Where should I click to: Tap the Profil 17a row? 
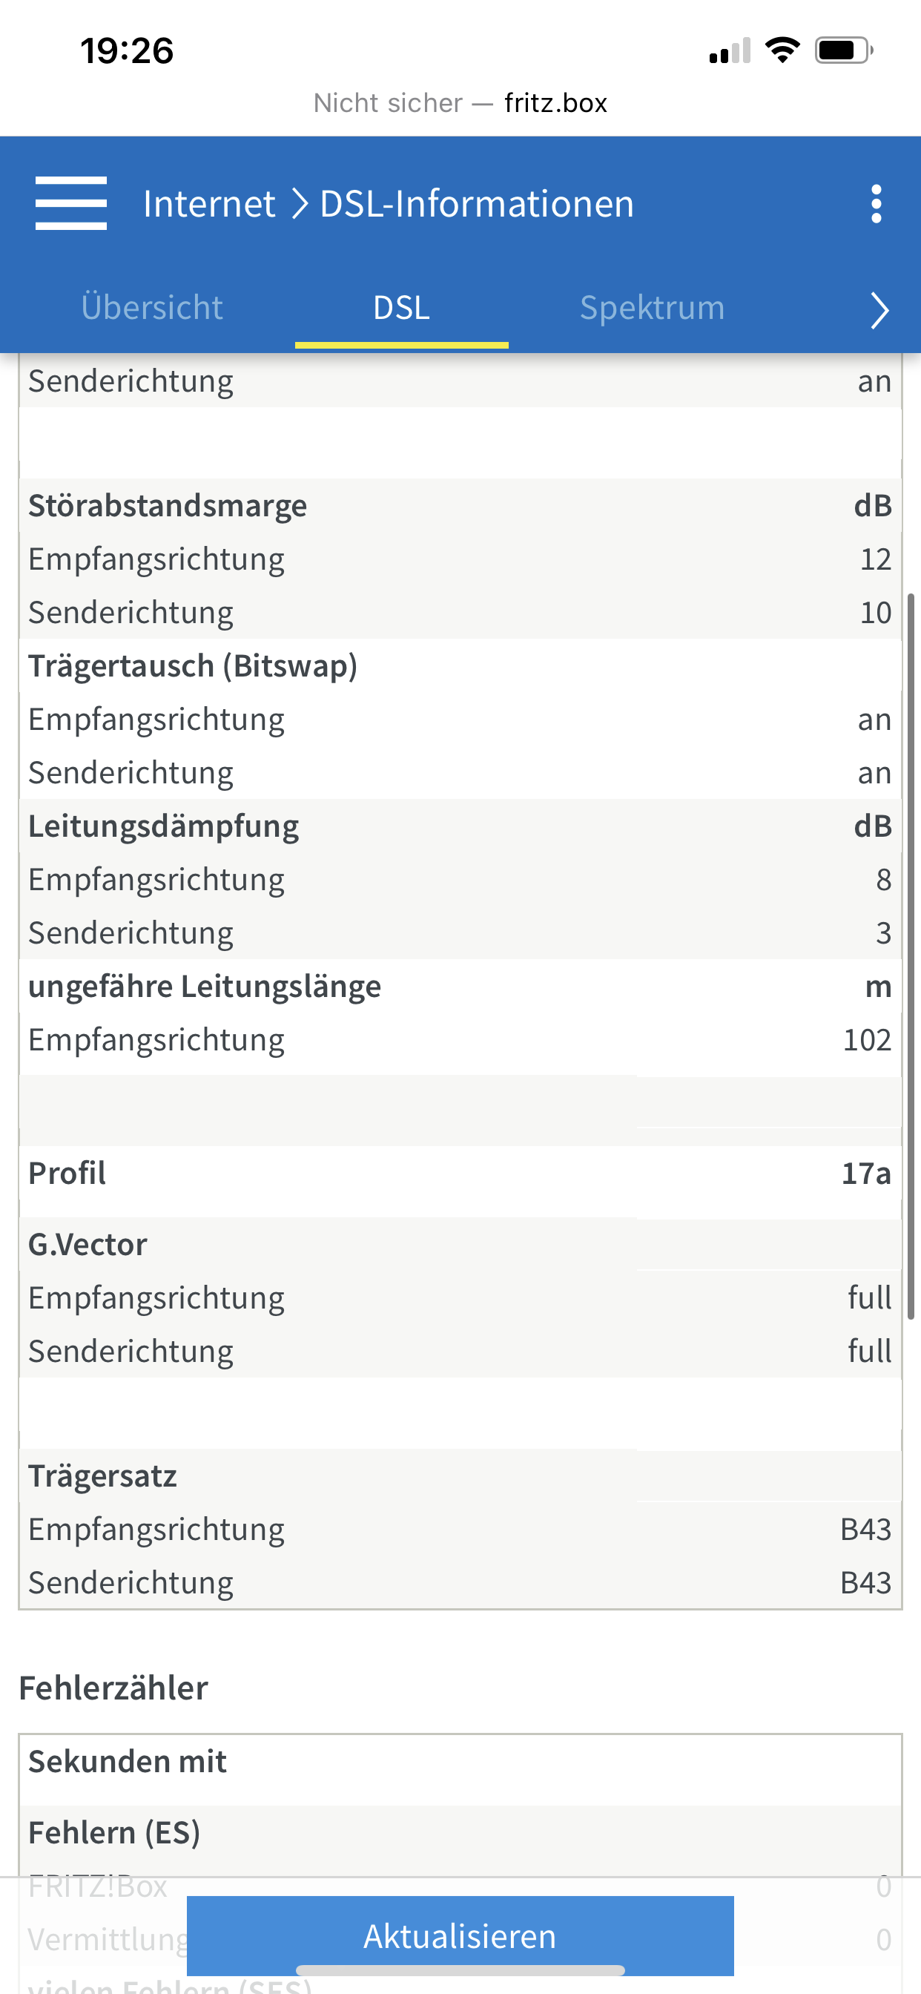point(460,1173)
